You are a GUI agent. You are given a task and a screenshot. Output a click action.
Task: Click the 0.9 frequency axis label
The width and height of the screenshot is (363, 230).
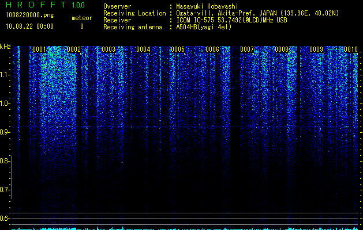point(4,132)
